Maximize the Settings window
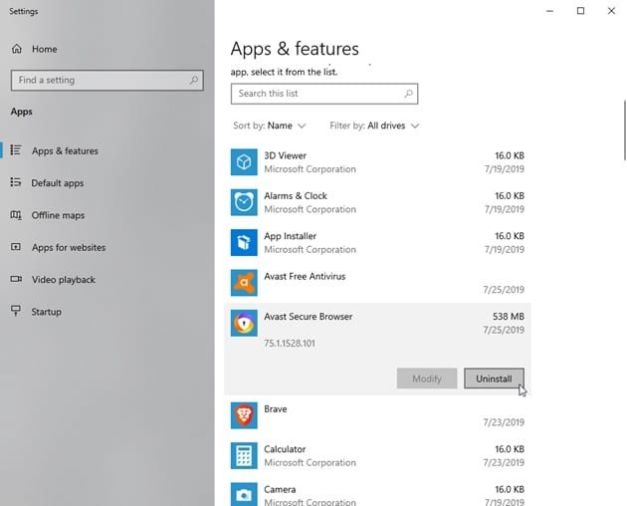The height and width of the screenshot is (506, 627). [x=580, y=11]
